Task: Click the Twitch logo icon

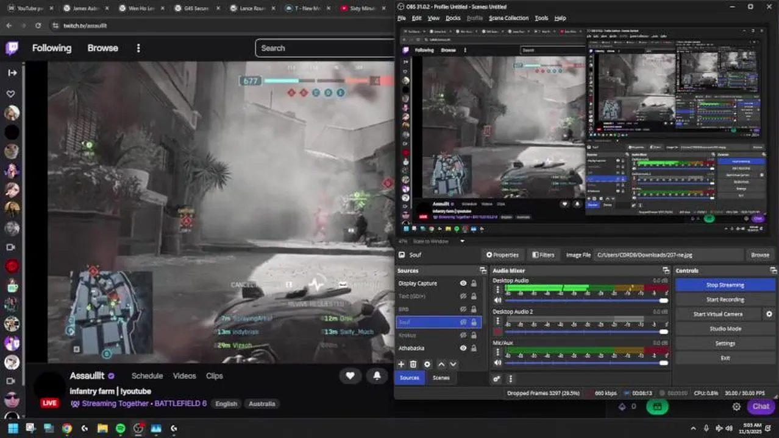Action: [x=12, y=48]
